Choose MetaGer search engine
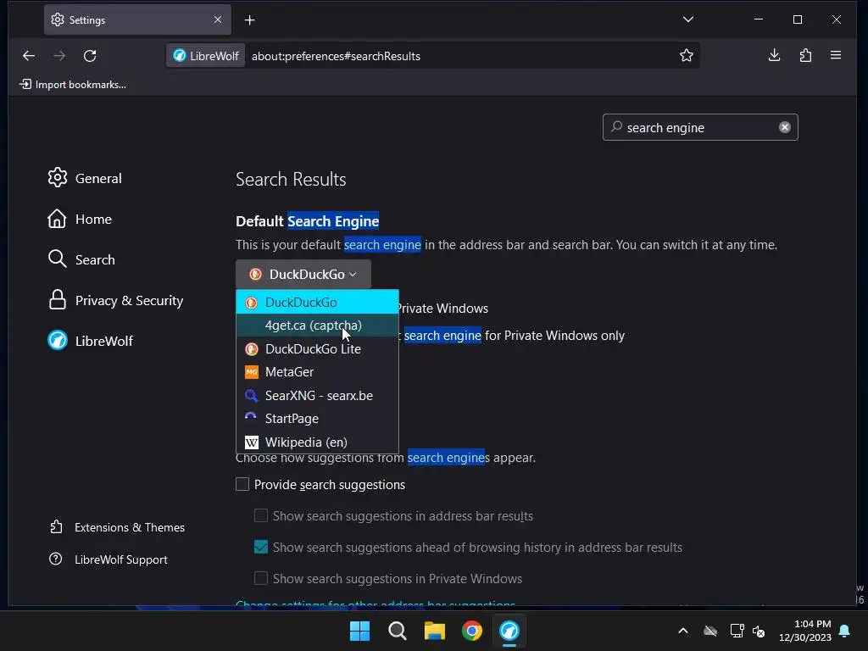Image resolution: width=868 pixels, height=651 pixels. 317,372
